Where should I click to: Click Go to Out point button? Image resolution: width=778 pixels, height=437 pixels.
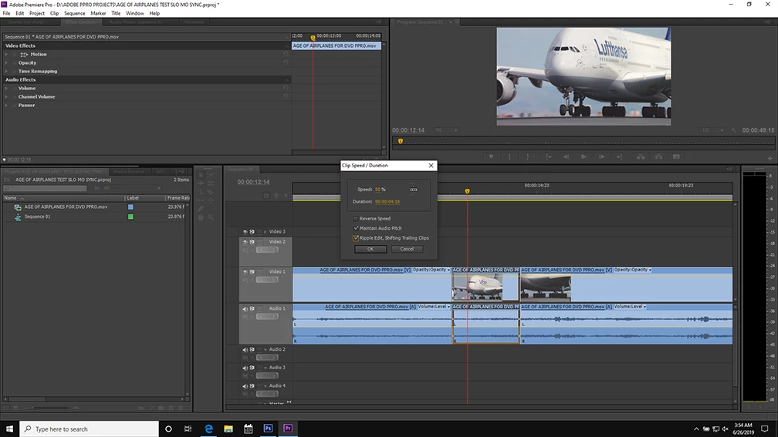pos(619,156)
